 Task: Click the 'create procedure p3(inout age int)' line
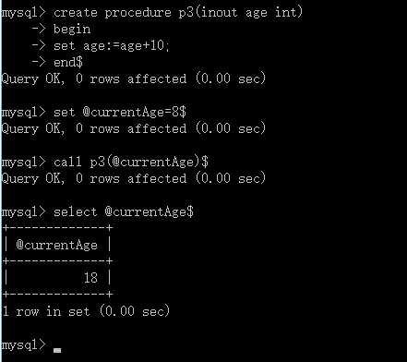[178, 13]
